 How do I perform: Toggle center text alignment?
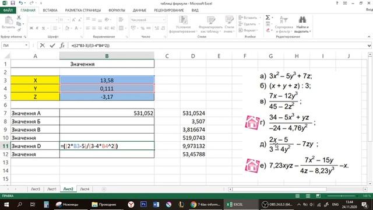click(x=94, y=28)
